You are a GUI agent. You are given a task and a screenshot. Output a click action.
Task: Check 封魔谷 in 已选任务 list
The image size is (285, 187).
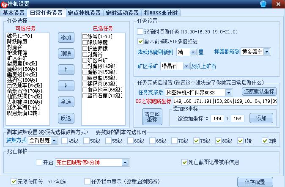point(85,54)
